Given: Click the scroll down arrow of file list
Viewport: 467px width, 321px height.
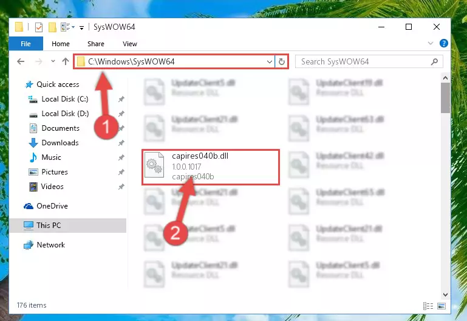Looking at the screenshot, I should (445, 294).
